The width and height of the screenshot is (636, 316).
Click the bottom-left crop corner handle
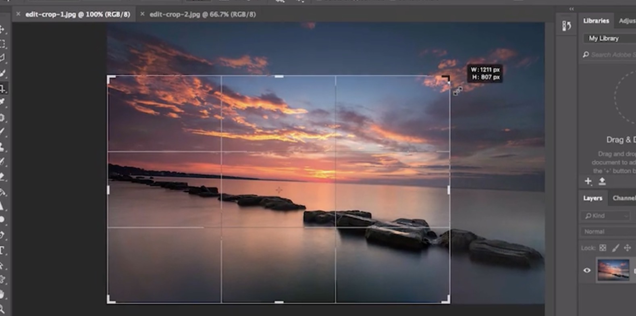(x=110, y=299)
